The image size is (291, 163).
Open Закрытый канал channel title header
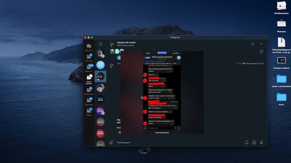pos(126,42)
